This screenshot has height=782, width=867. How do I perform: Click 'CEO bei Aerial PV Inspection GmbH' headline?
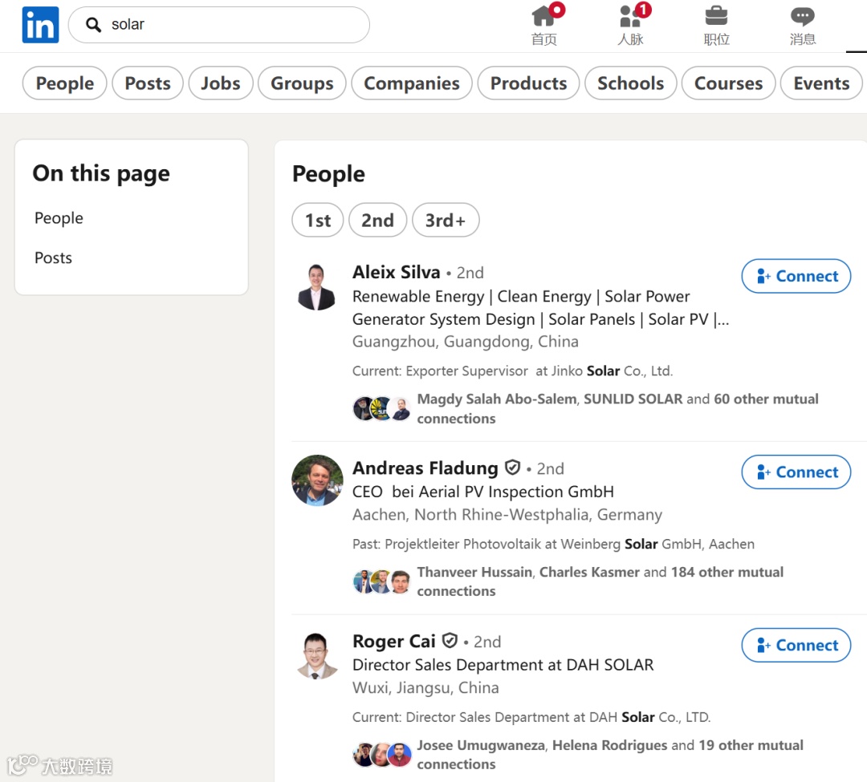click(x=483, y=492)
